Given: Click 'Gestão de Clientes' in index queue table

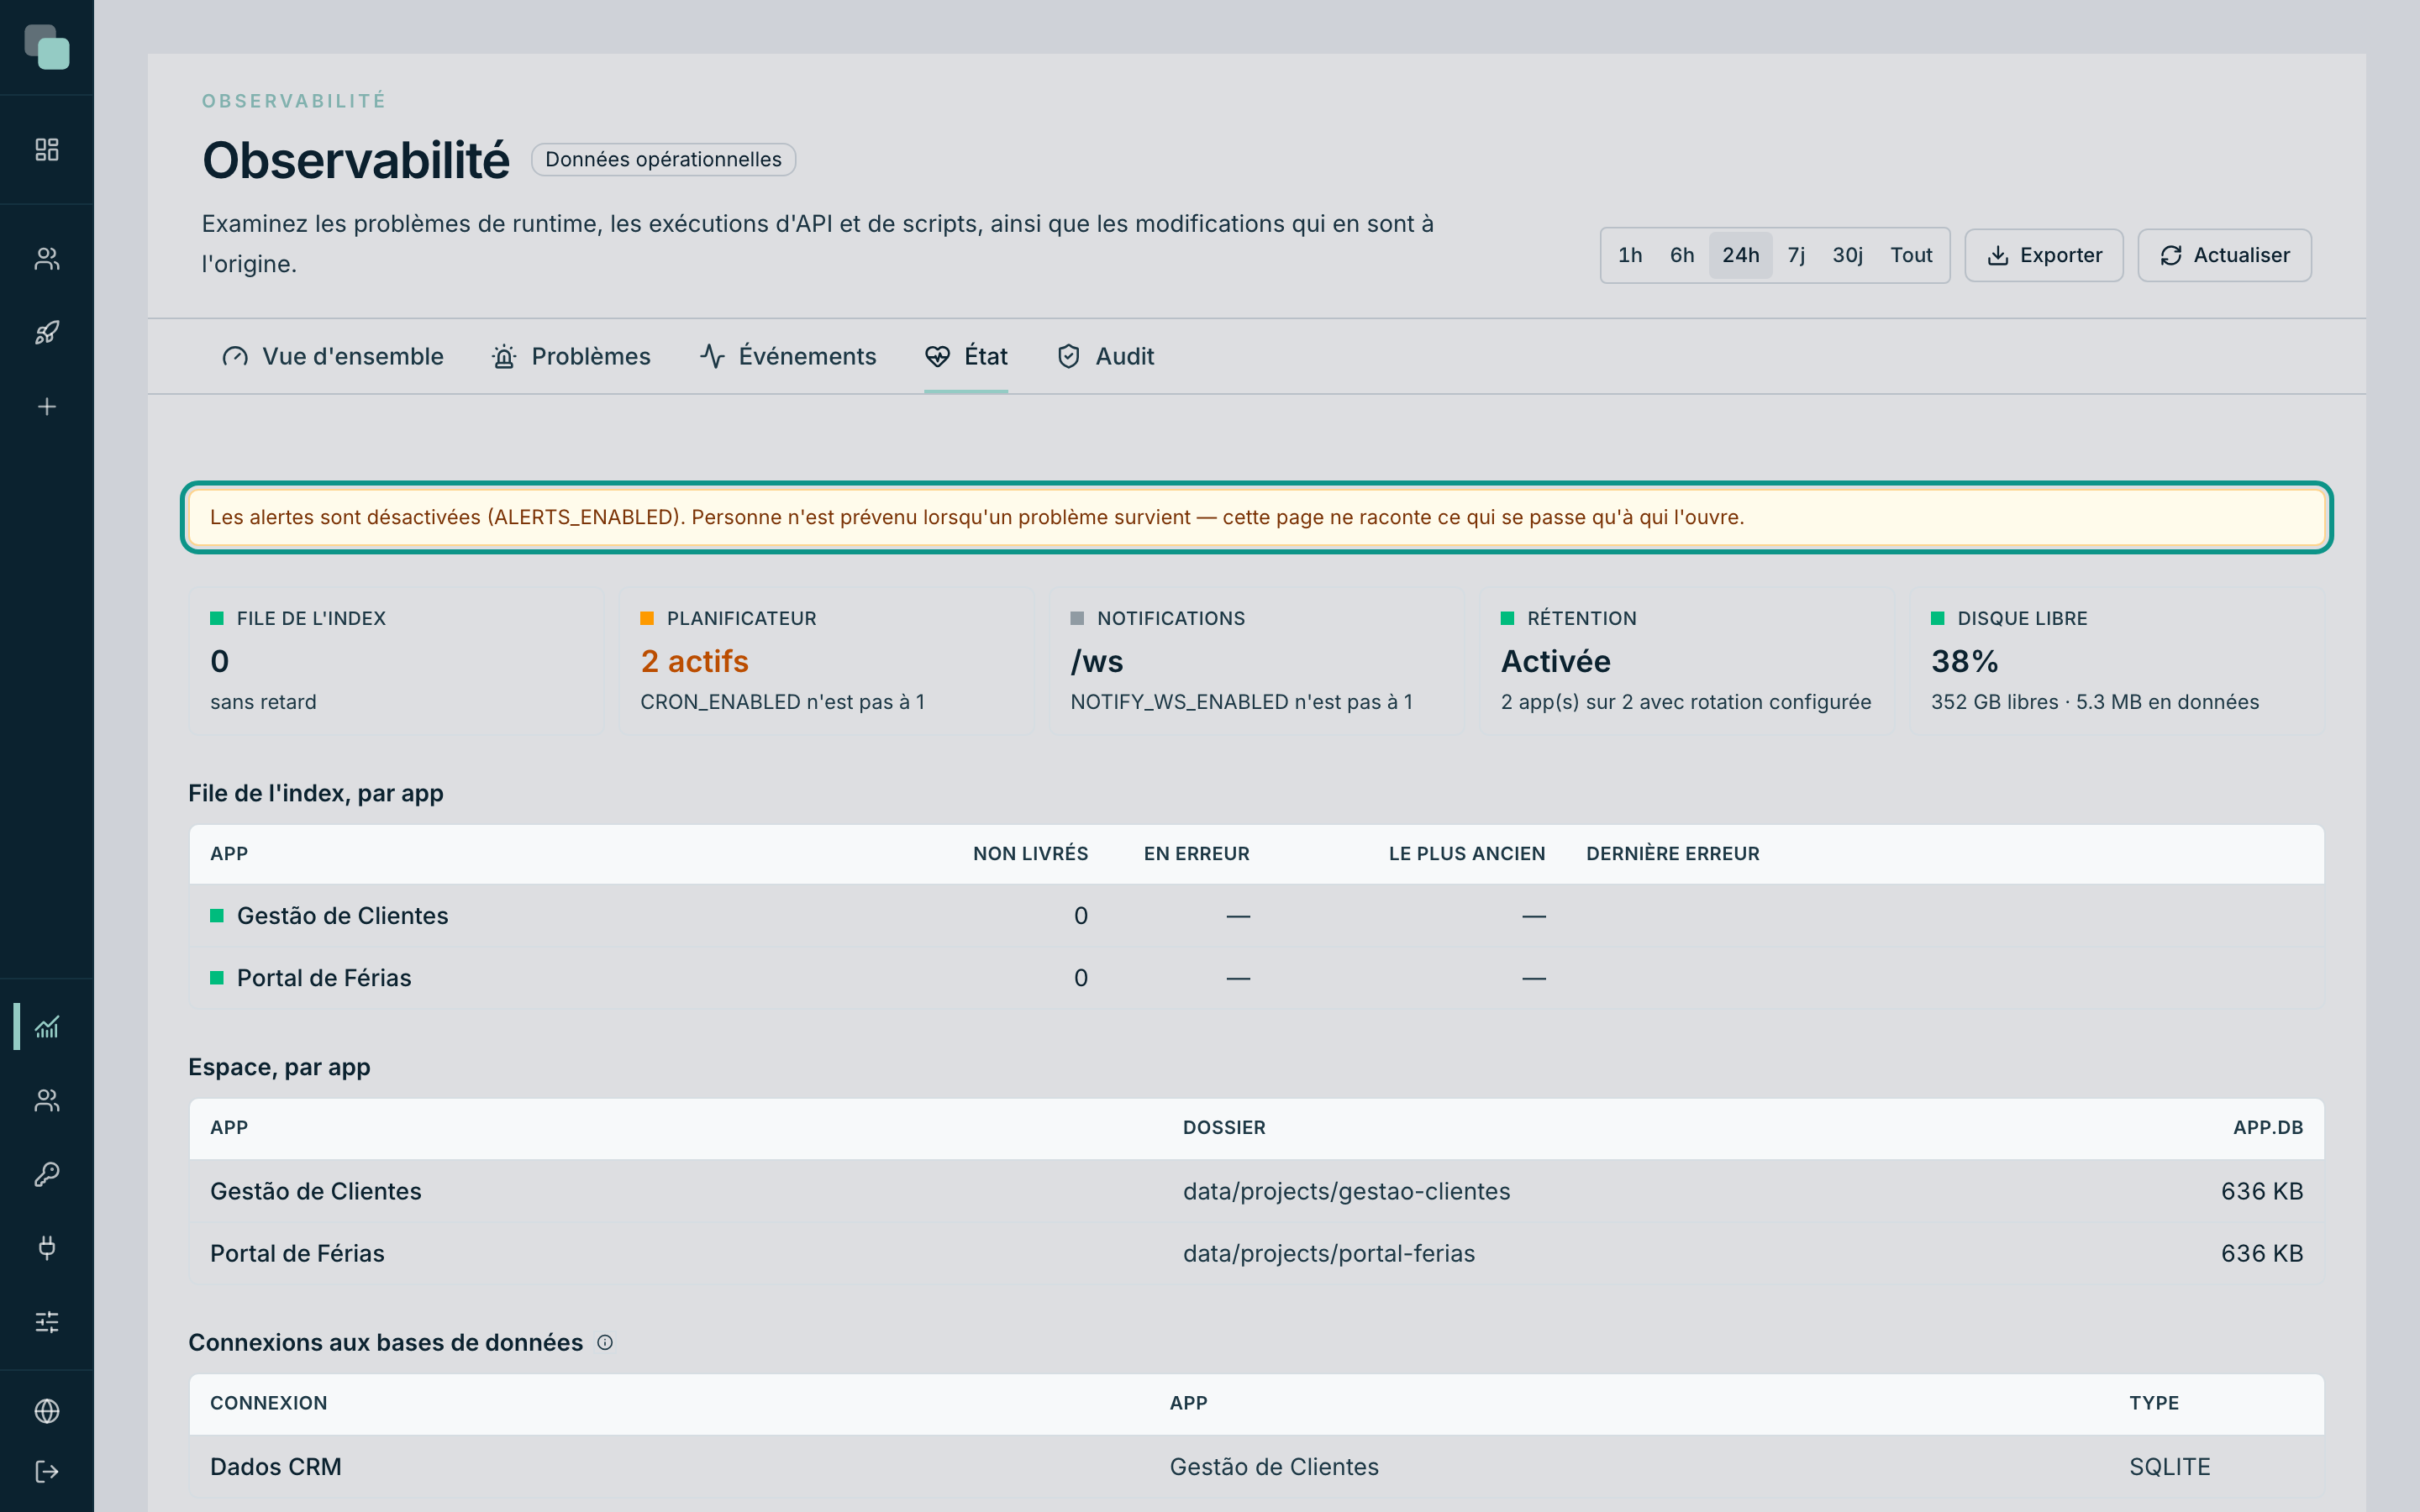Looking at the screenshot, I should [x=343, y=916].
